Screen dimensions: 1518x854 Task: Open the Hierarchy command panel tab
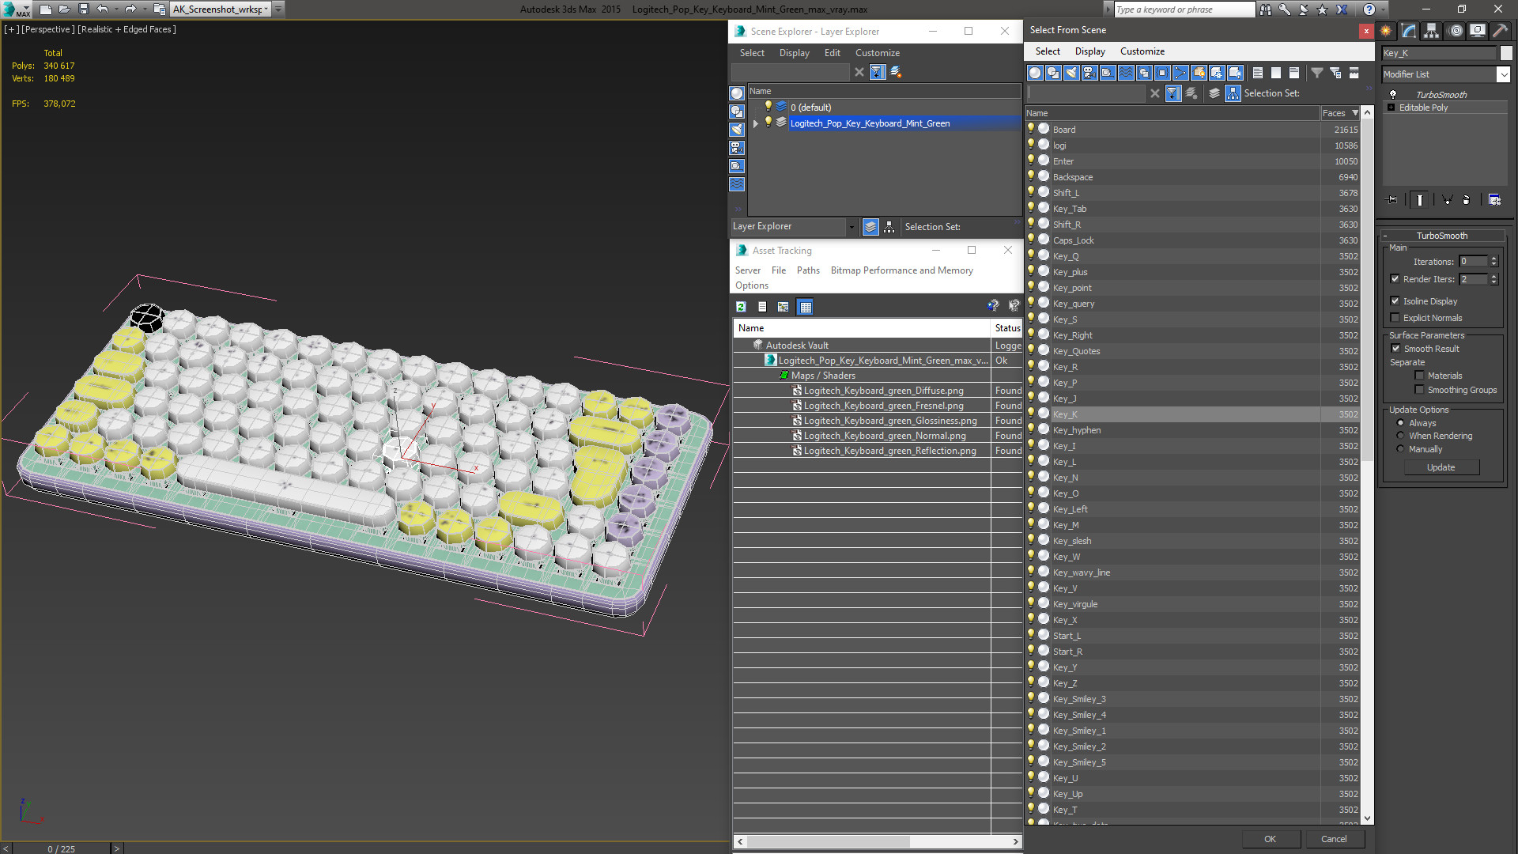[x=1432, y=31]
